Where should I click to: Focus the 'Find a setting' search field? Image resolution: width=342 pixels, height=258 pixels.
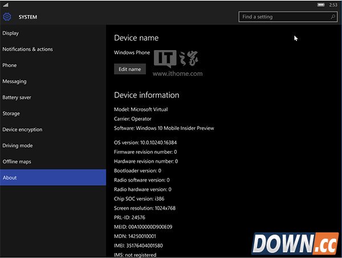pos(282,17)
